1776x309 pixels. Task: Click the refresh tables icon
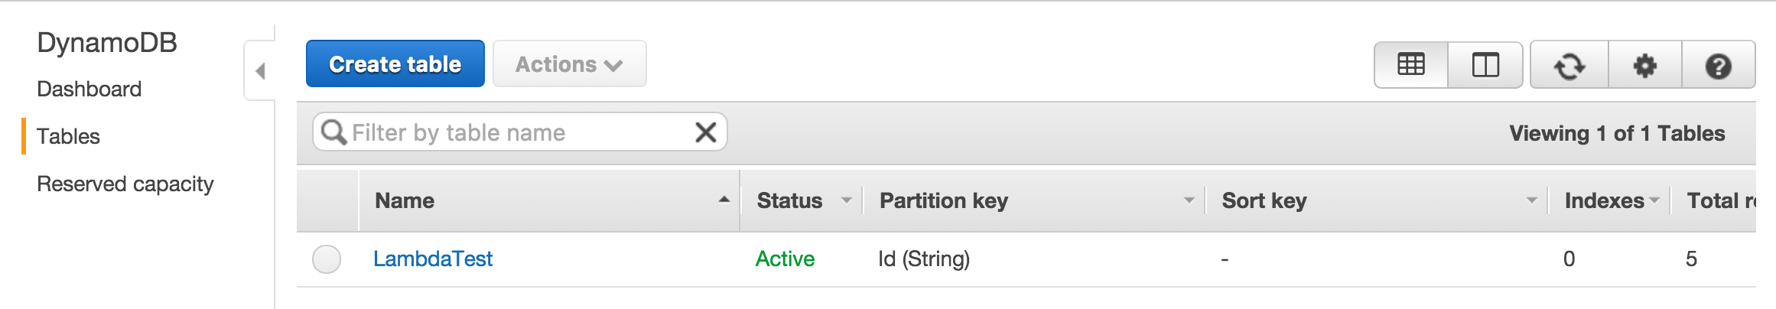point(1569,66)
